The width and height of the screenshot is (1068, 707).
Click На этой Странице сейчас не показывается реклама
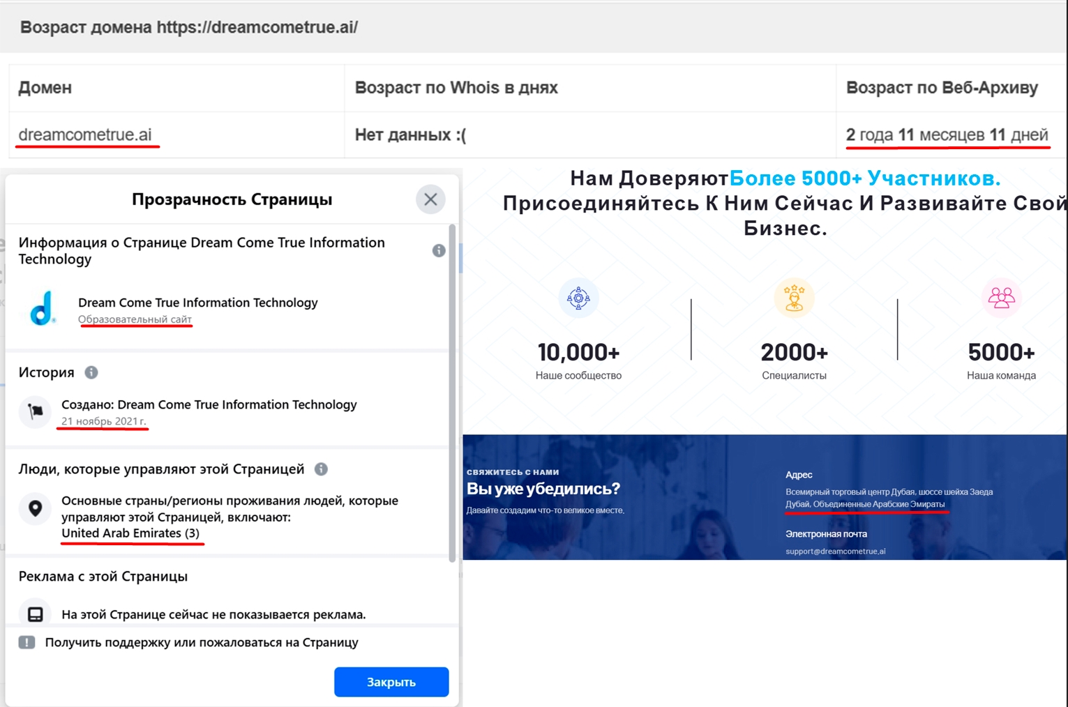213,614
